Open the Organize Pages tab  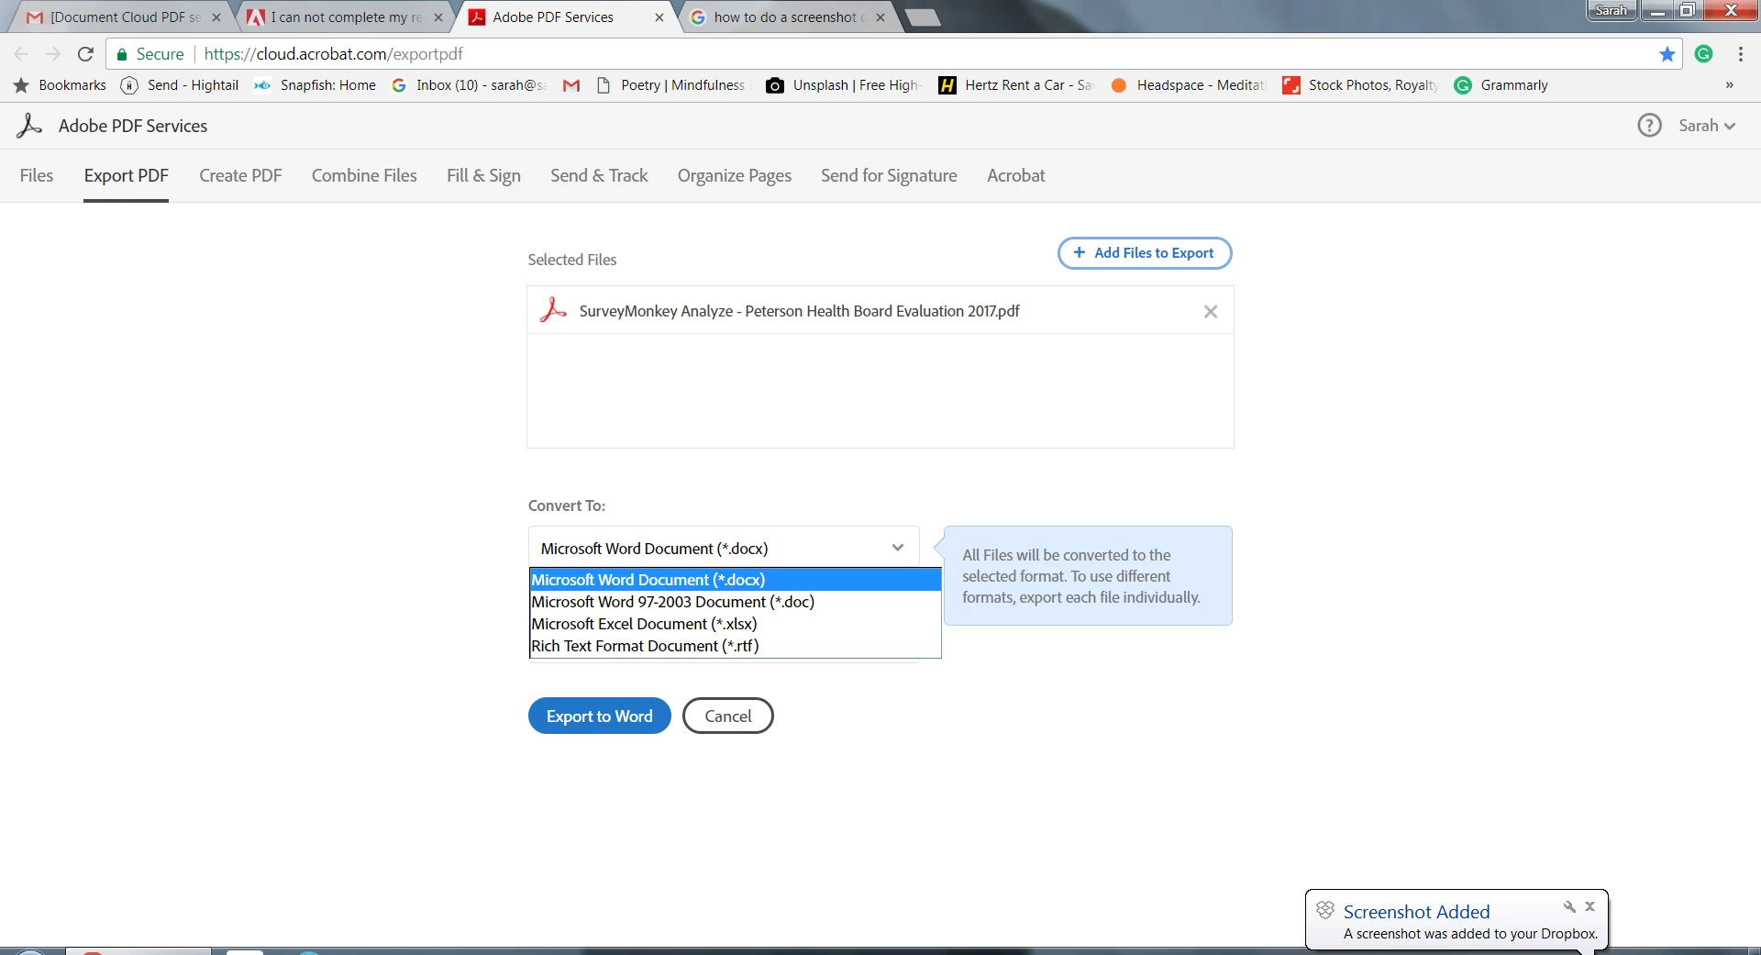(735, 175)
